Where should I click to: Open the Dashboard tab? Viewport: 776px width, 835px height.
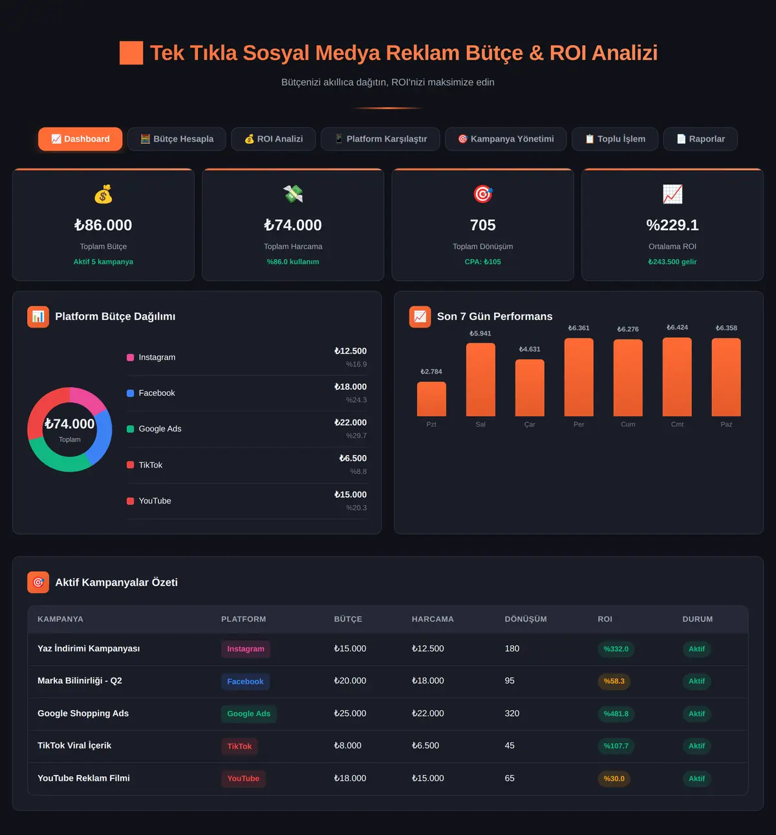pyautogui.click(x=80, y=139)
